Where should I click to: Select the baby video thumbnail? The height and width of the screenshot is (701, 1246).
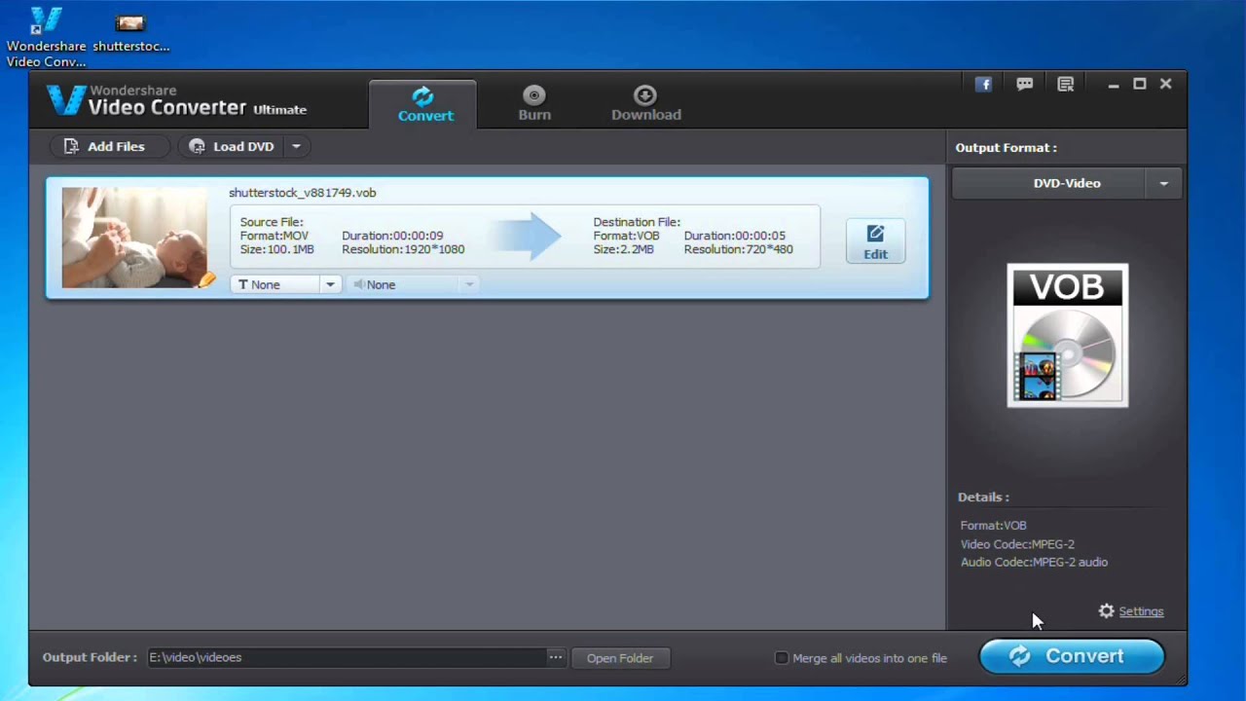(x=134, y=238)
